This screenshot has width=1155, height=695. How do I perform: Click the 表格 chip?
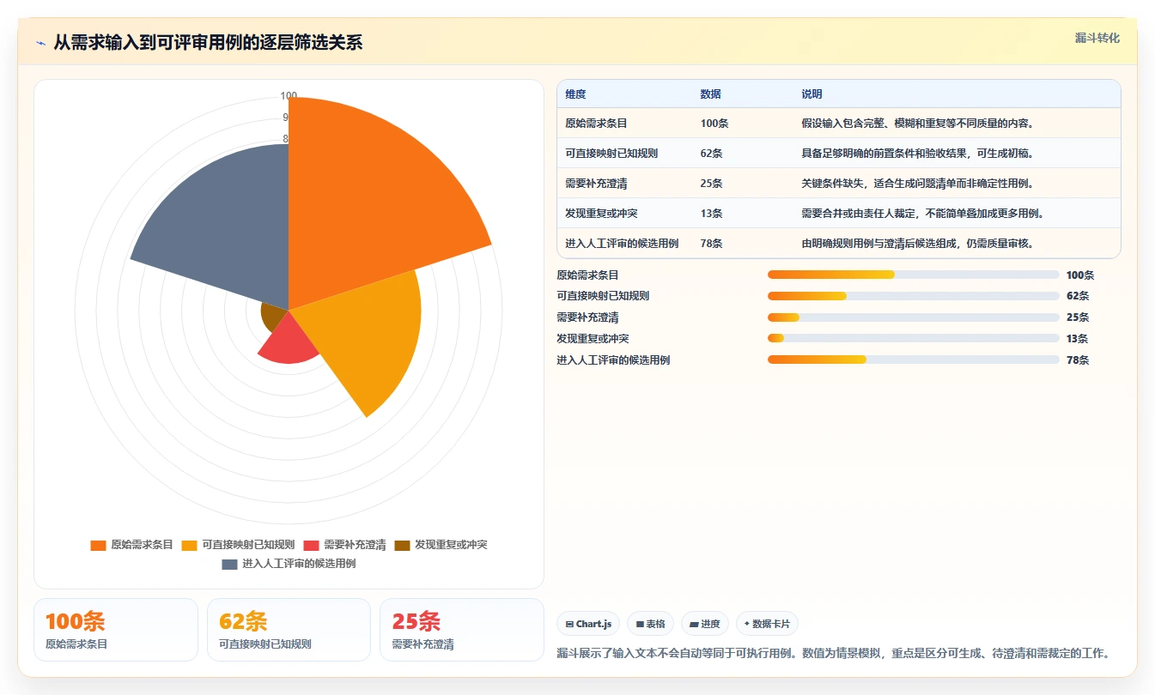[650, 624]
